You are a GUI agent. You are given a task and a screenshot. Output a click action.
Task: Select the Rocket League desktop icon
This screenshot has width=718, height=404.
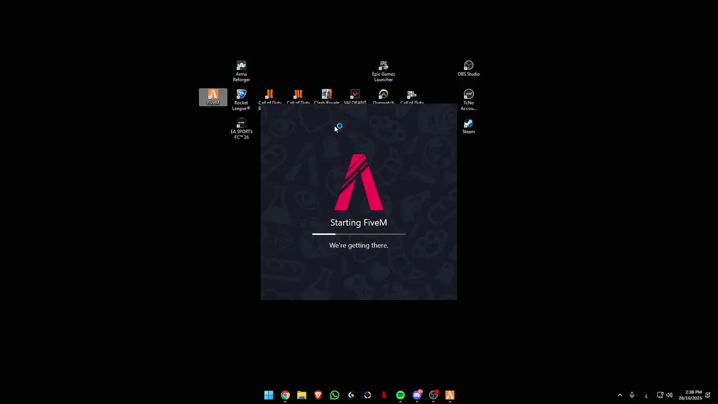pos(241,100)
